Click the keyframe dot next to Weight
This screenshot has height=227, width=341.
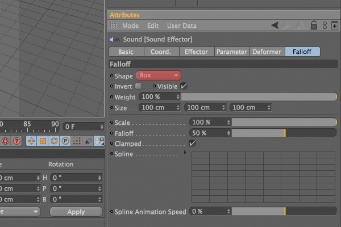111,97
